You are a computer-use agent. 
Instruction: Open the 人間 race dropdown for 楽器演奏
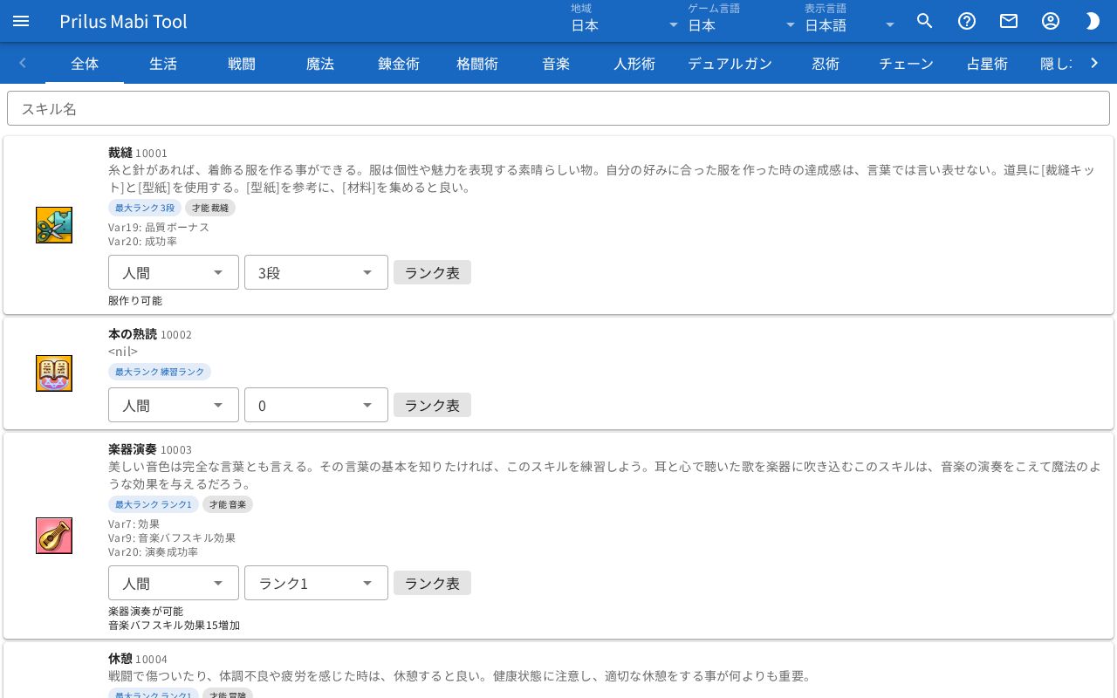(174, 583)
